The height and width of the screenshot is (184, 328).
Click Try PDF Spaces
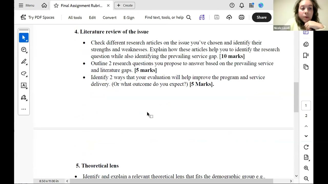(37, 17)
